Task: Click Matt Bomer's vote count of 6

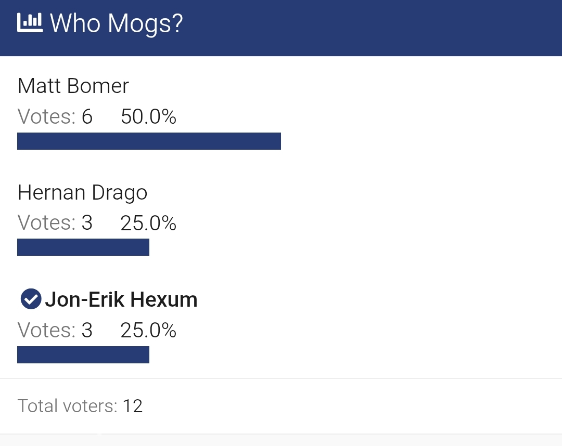Action: (x=87, y=116)
